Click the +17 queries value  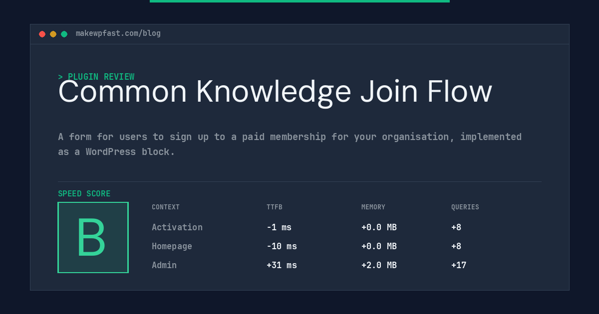[x=459, y=265]
